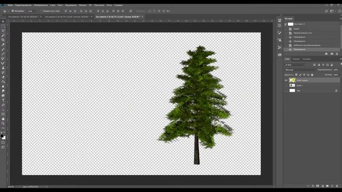
Task: Toggle lock position button
Action: 304,75
